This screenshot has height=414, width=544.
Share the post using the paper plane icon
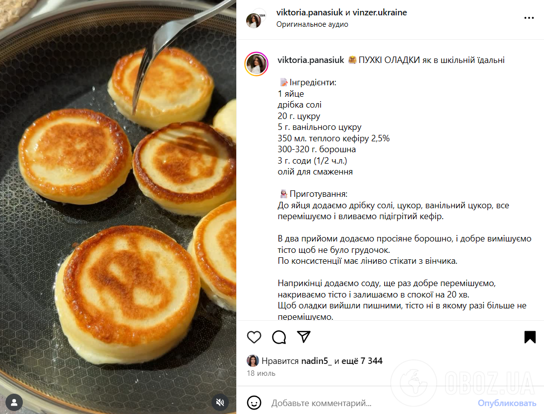coord(303,337)
